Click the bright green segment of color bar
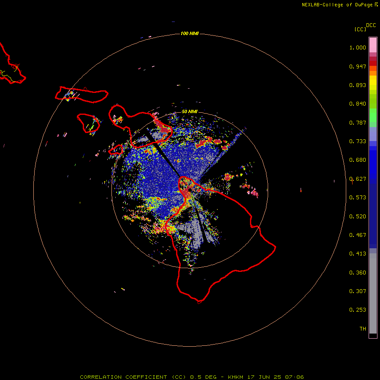Image resolution: width=380 pixels, height=380 pixels. click(x=373, y=115)
